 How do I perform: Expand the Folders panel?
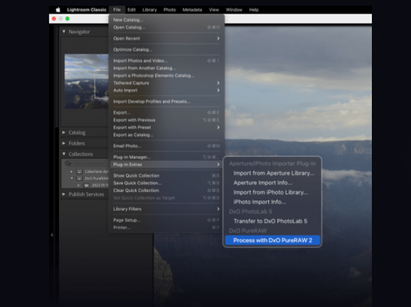tap(64, 144)
